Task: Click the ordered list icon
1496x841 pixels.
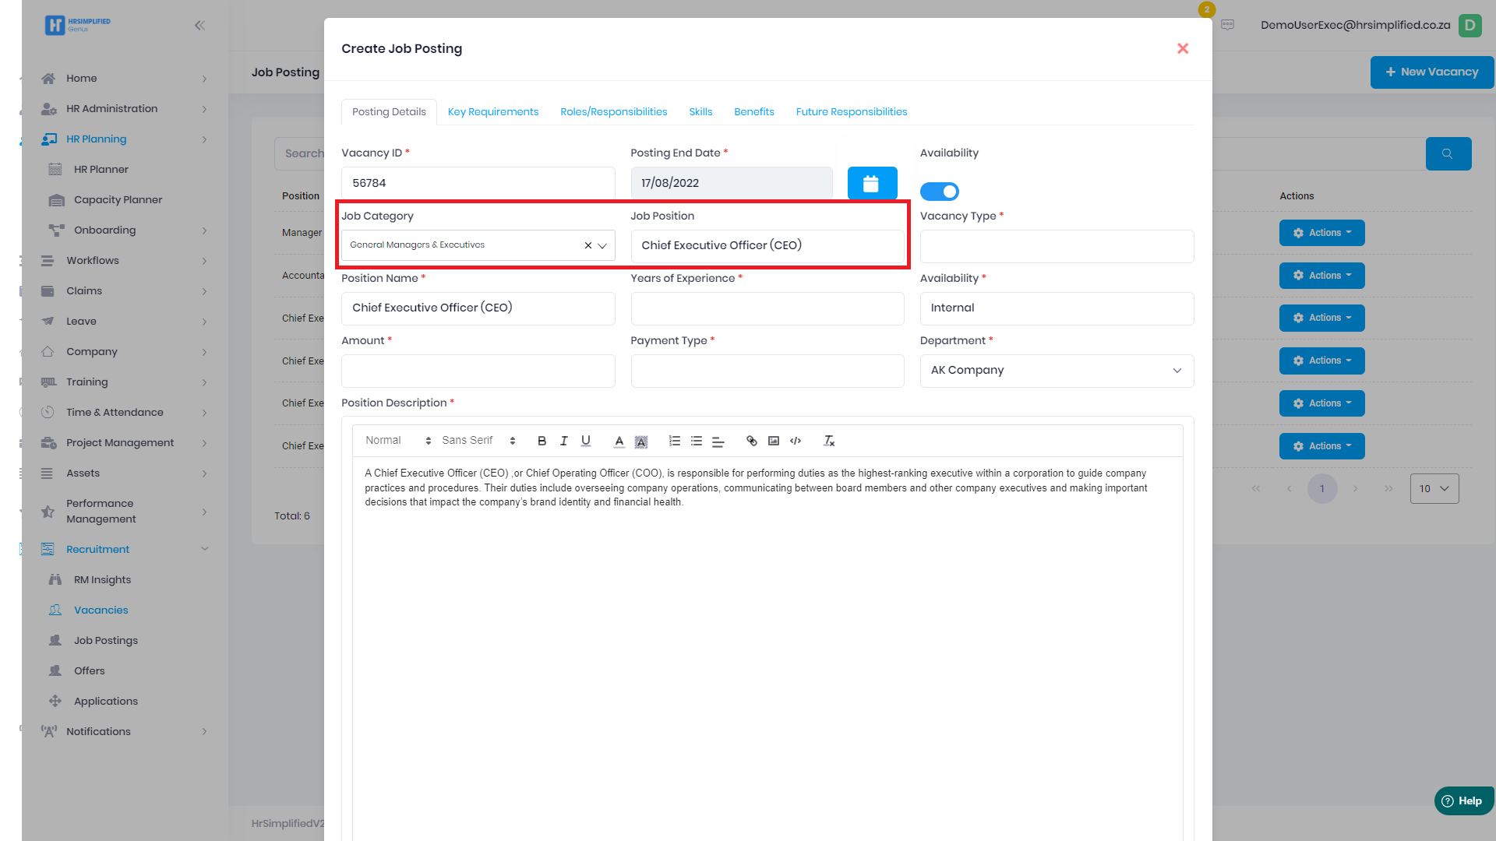Action: click(674, 441)
